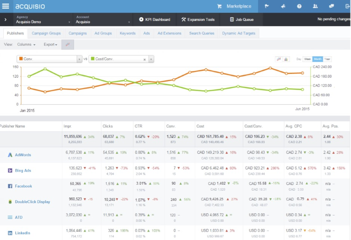
Task: Open the AdWords publisher link
Action: coord(23,155)
